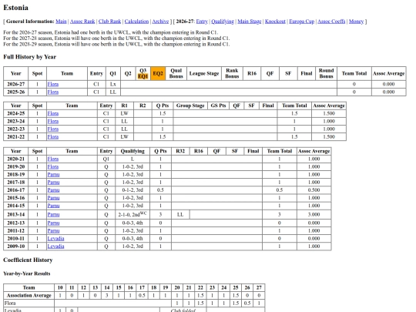Click the 2026-27 year cell
Viewport: 416px width, 312px height.
coord(16,84)
